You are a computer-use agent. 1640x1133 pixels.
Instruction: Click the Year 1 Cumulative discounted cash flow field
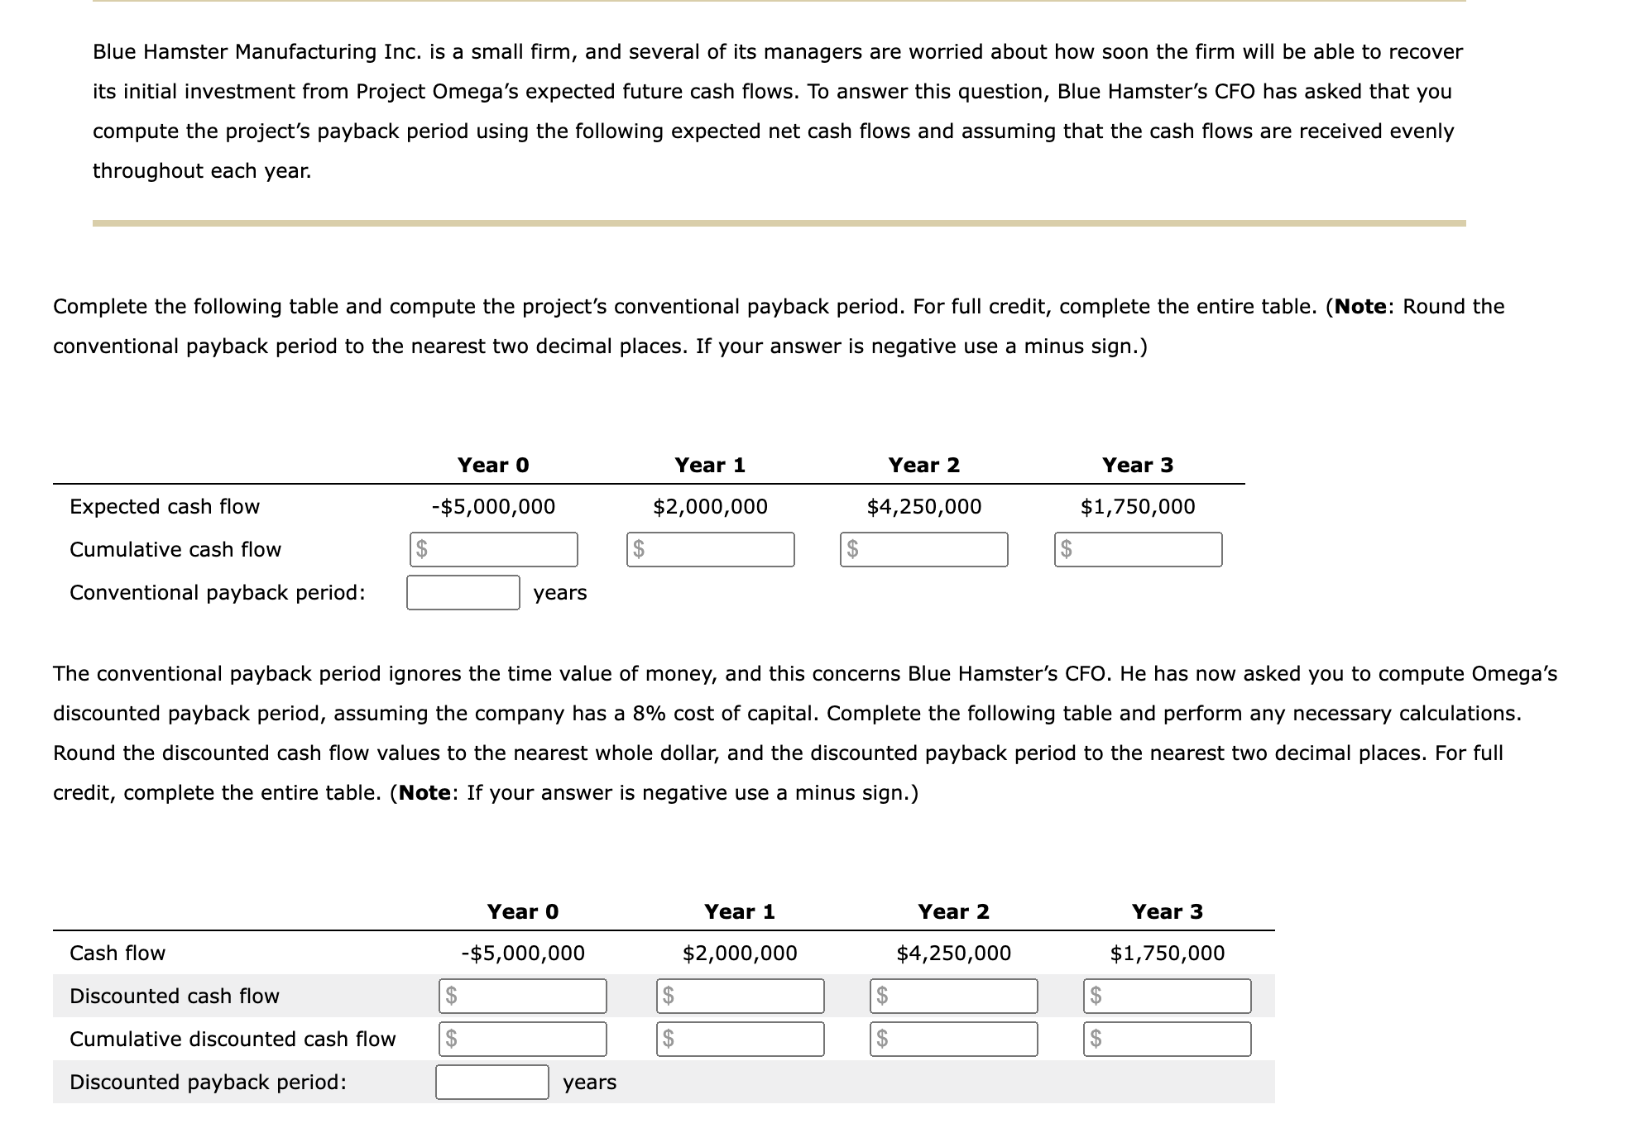(741, 1040)
